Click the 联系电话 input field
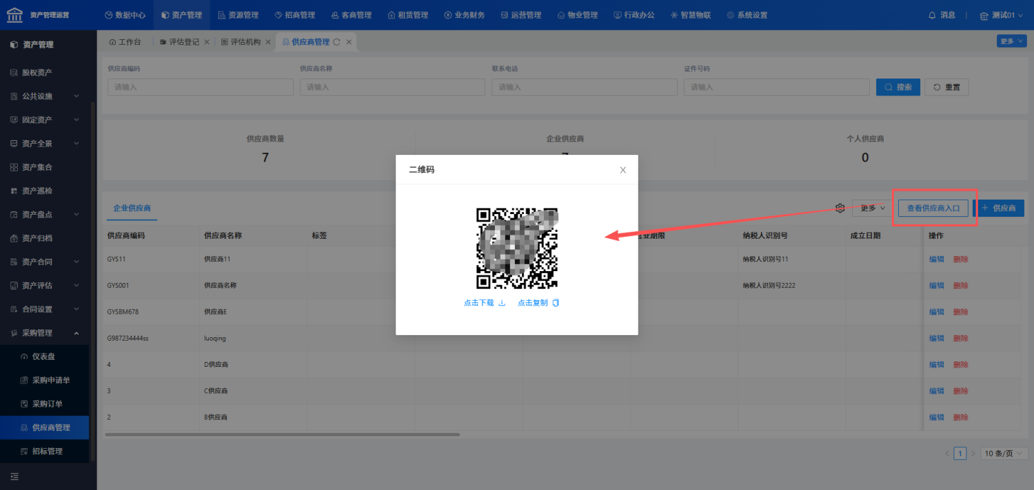The width and height of the screenshot is (1034, 490). pos(585,87)
